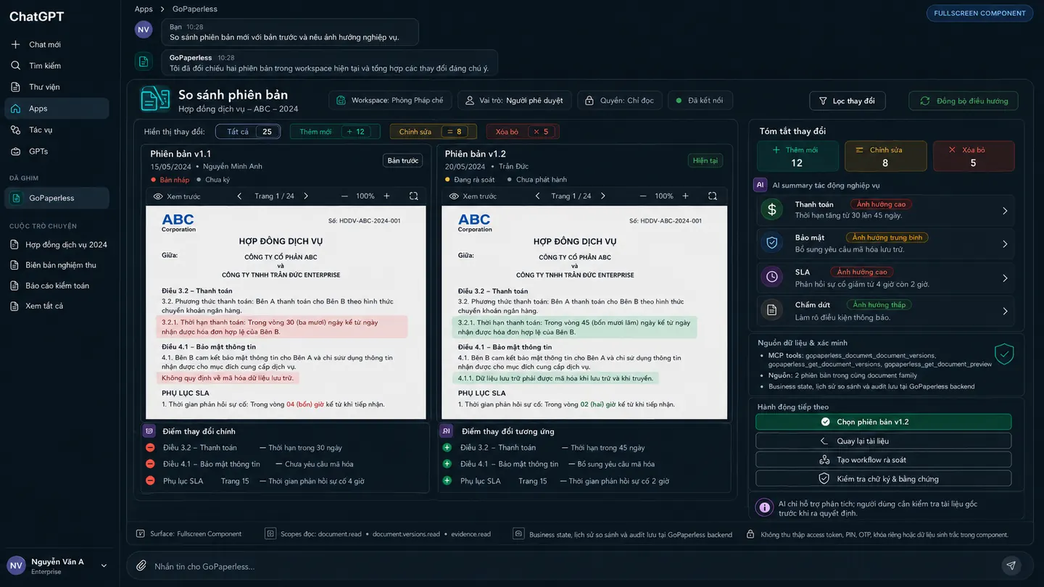Open fullscreen for v1.2 preview
1044x587 pixels.
click(x=713, y=196)
